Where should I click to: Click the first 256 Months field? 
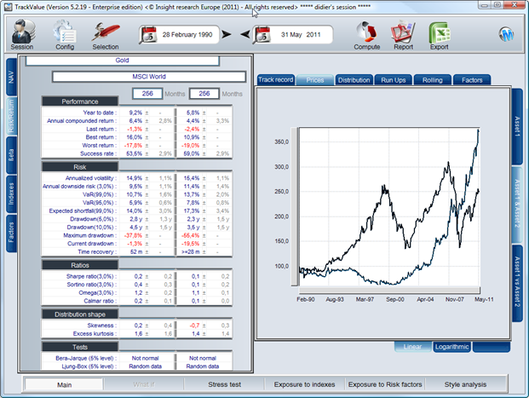click(x=147, y=94)
